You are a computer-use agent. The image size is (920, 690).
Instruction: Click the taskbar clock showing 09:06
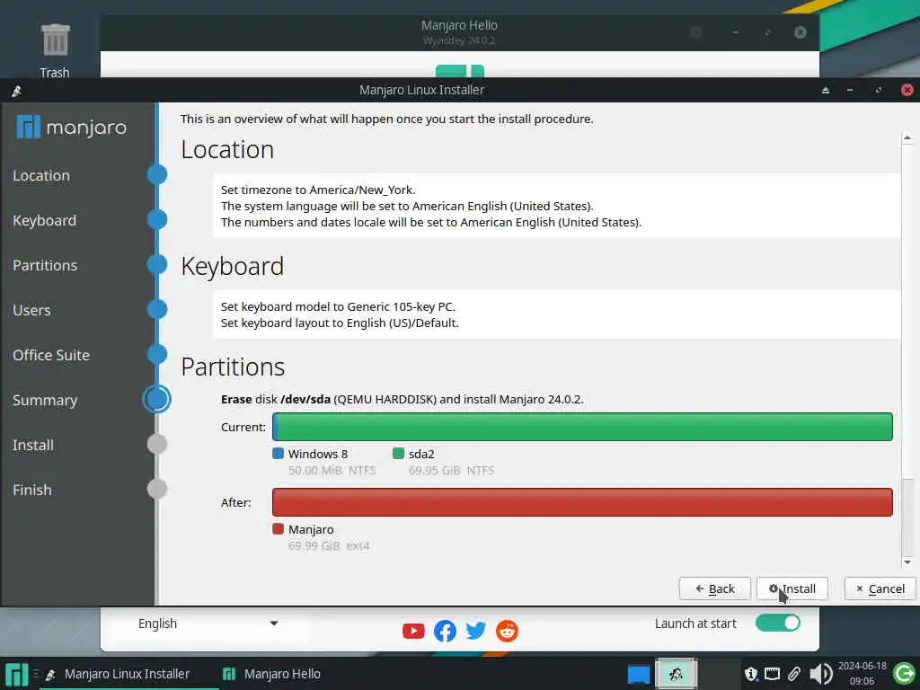[862, 674]
